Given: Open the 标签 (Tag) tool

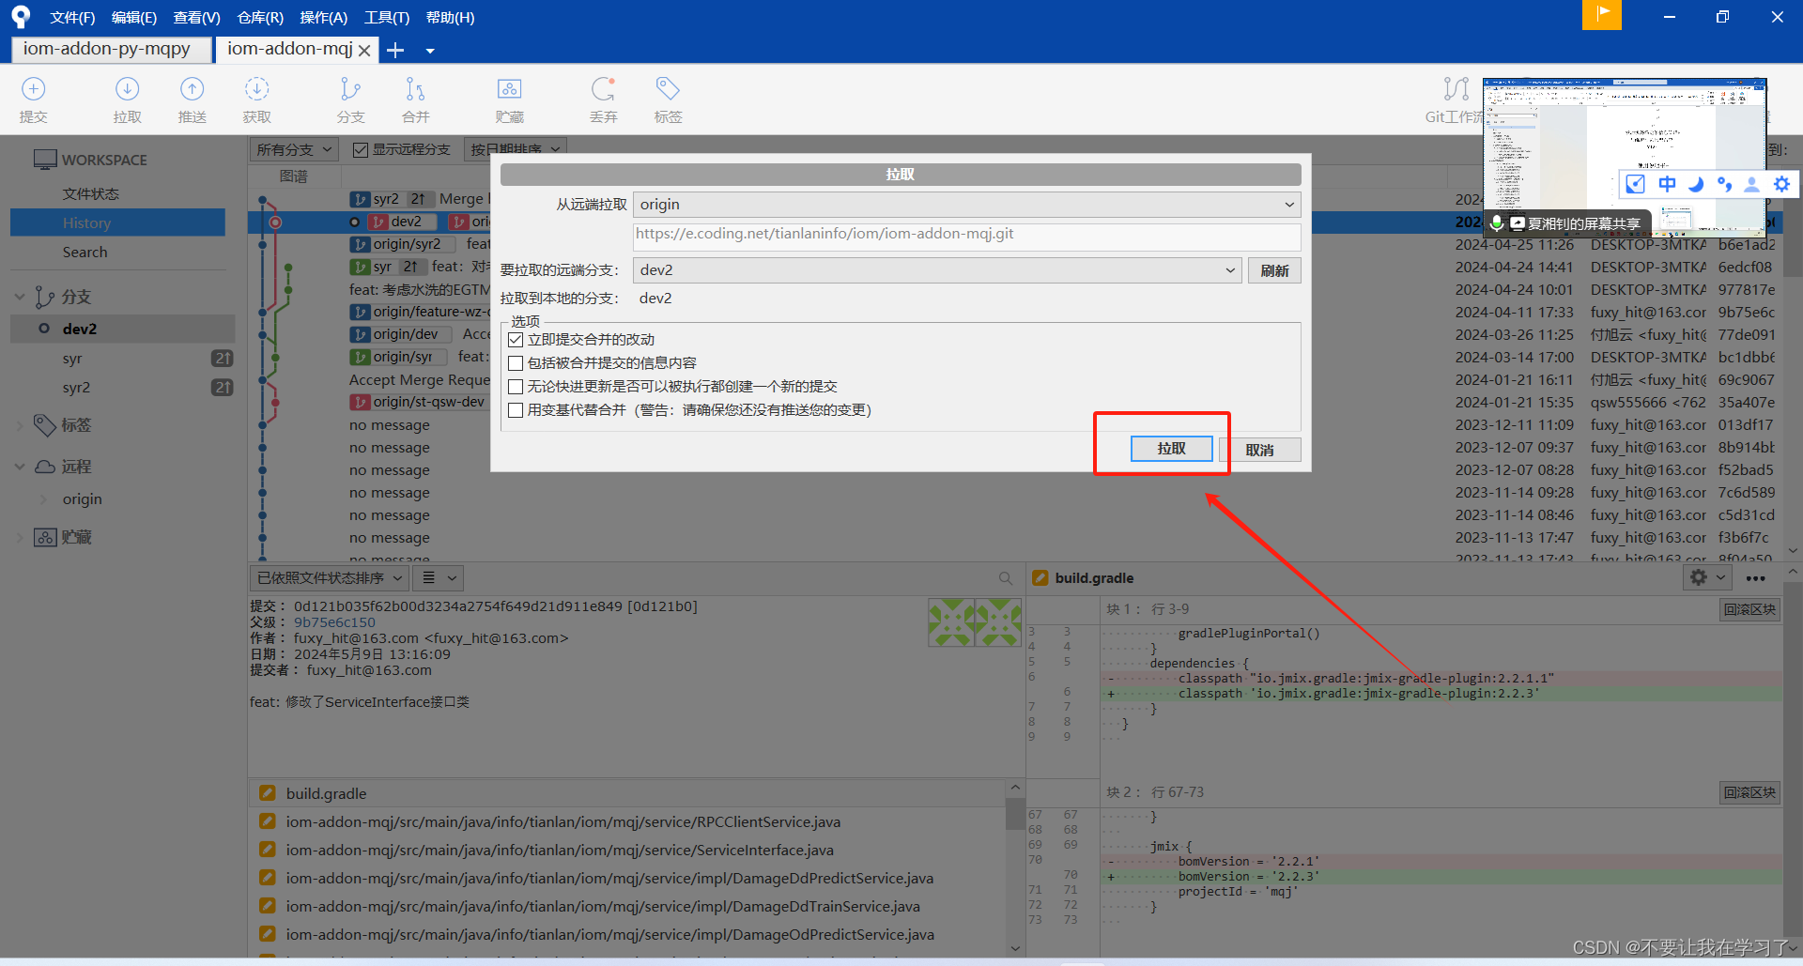Looking at the screenshot, I should coord(667,99).
